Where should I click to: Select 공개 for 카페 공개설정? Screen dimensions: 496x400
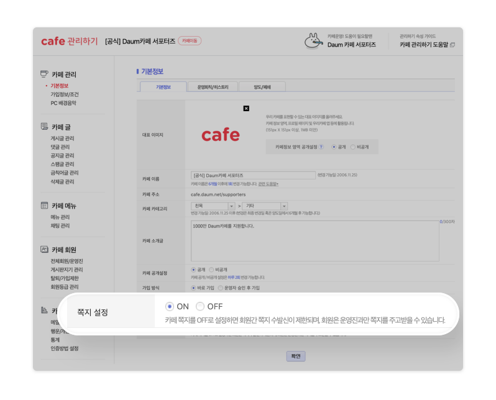pyautogui.click(x=193, y=270)
